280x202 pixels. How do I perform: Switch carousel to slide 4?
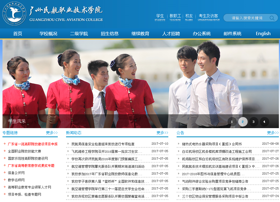point(264,122)
